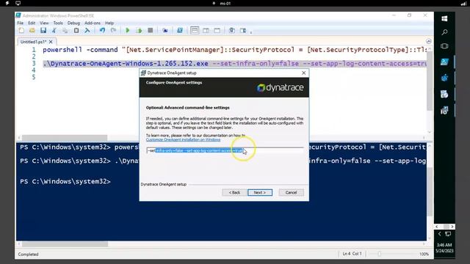Click the last PS C:\Windows\system32> prompt
Viewport: 470px width, 264px height.
point(65,181)
